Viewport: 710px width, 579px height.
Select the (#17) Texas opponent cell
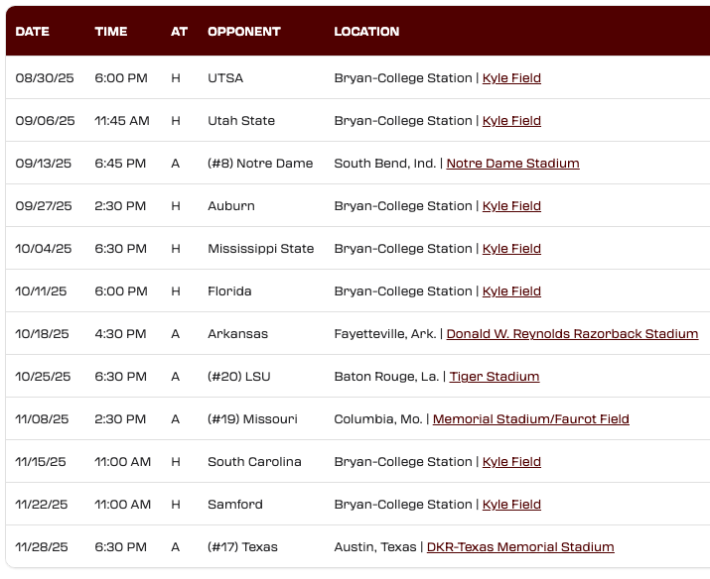point(242,546)
